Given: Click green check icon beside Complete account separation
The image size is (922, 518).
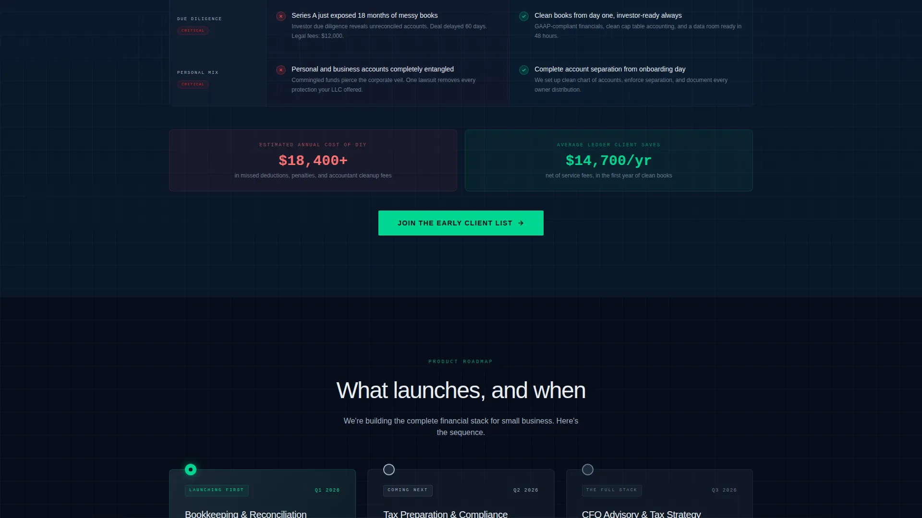Looking at the screenshot, I should tap(524, 70).
